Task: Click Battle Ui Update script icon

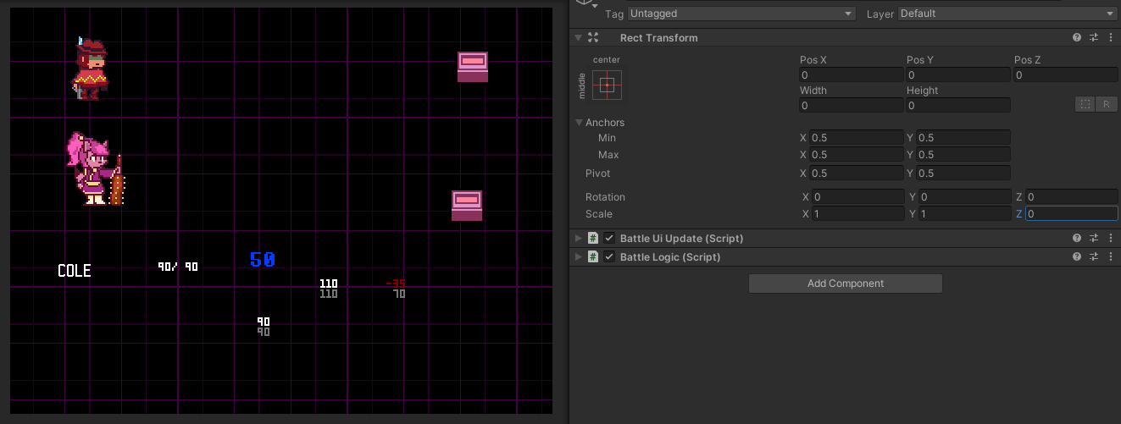Action: 593,239
